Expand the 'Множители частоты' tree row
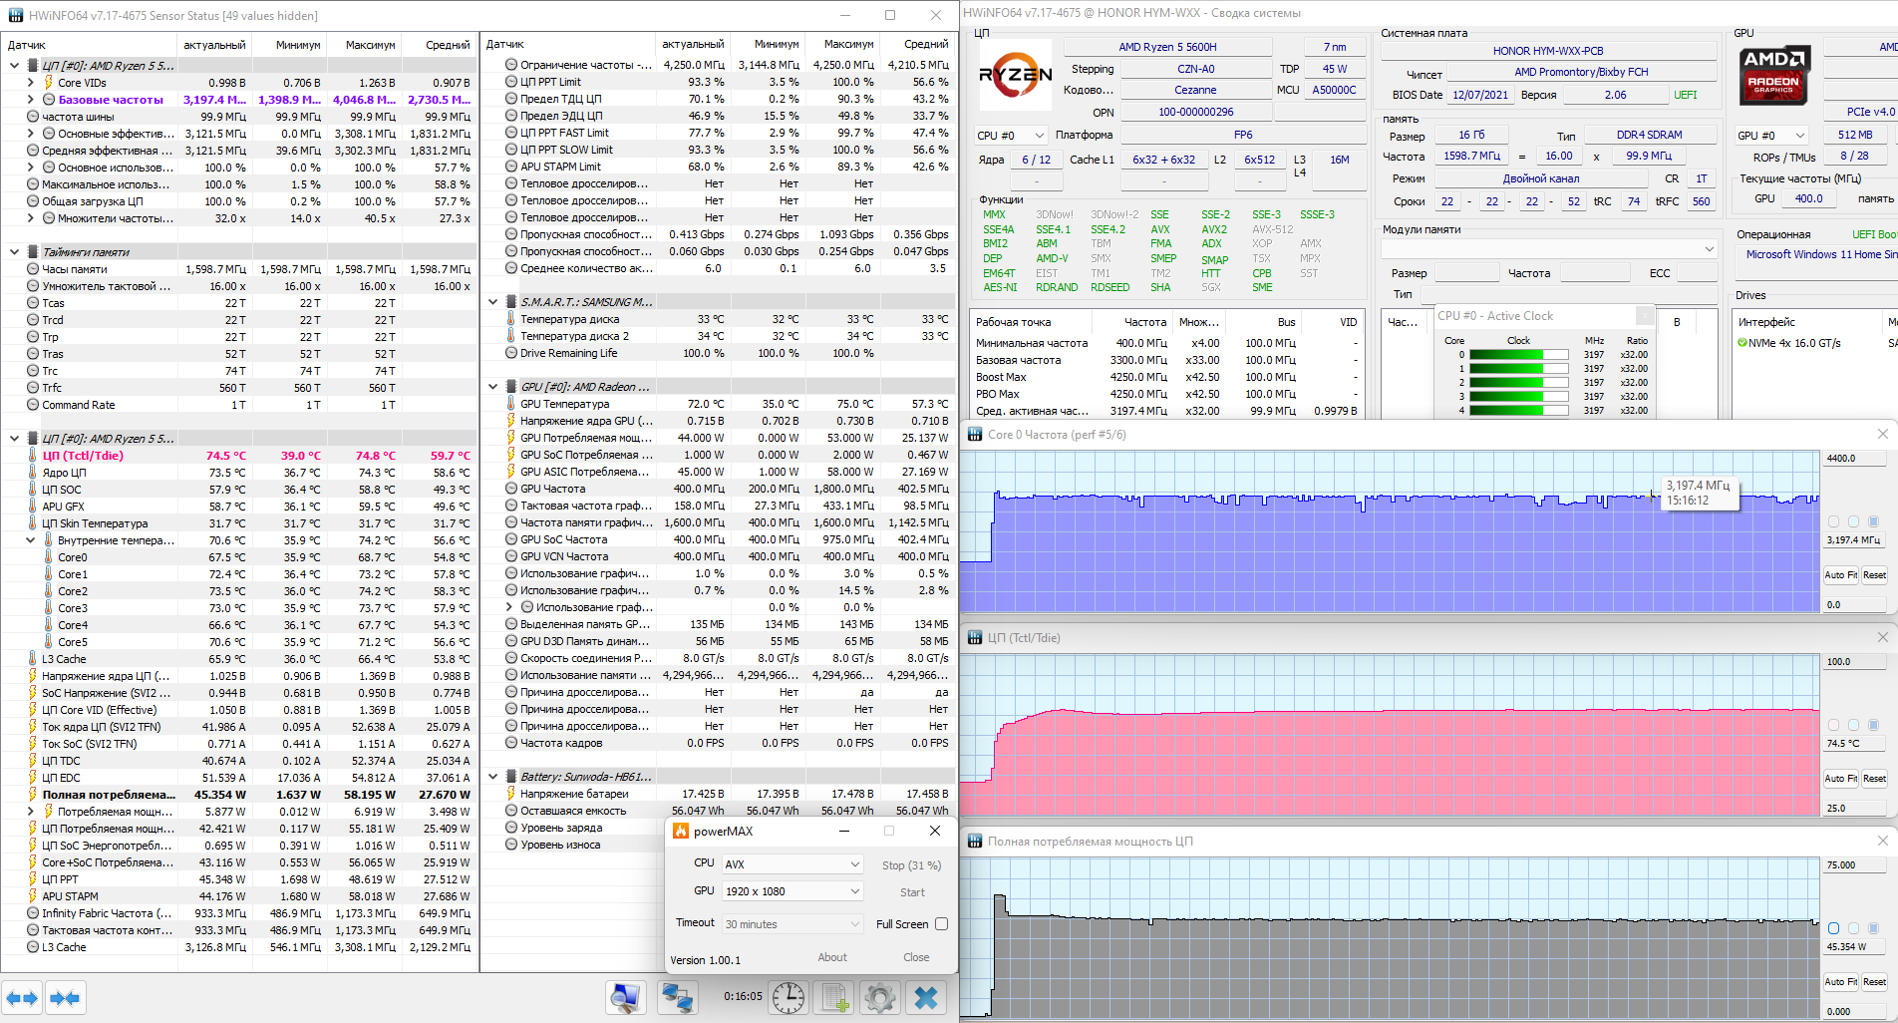1898x1023 pixels. pyautogui.click(x=31, y=218)
